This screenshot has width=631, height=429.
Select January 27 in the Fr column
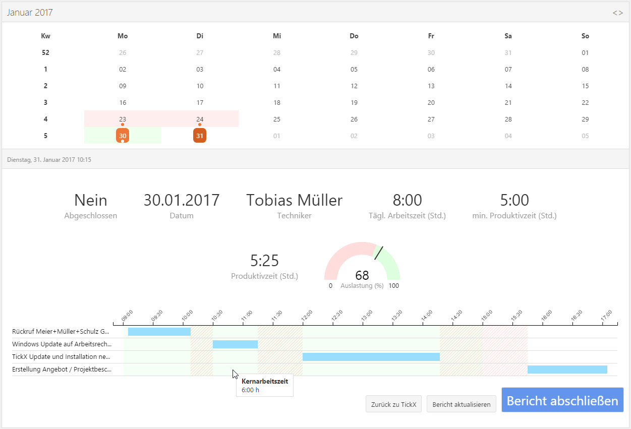click(x=431, y=119)
